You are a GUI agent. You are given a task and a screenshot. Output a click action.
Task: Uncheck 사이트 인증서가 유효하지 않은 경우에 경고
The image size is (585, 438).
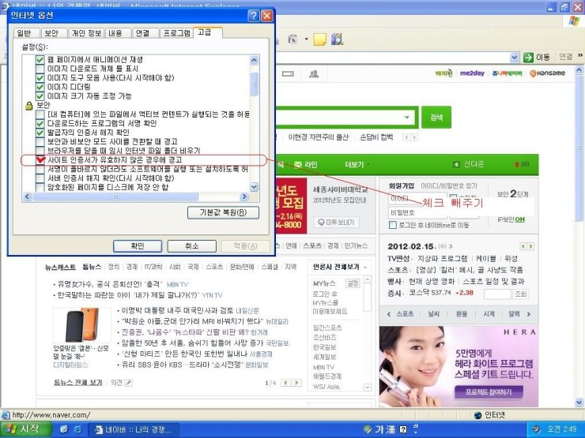pos(40,159)
